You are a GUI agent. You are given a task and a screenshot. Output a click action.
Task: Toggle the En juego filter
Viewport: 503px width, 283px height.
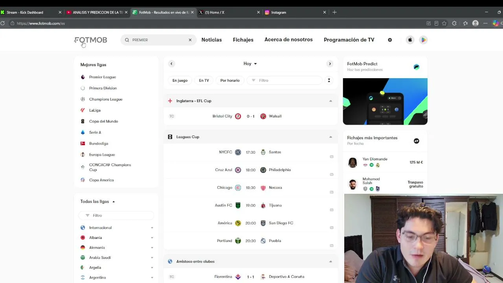(x=180, y=80)
